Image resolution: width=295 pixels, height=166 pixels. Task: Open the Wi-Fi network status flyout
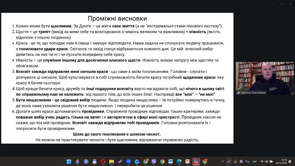click(262, 161)
